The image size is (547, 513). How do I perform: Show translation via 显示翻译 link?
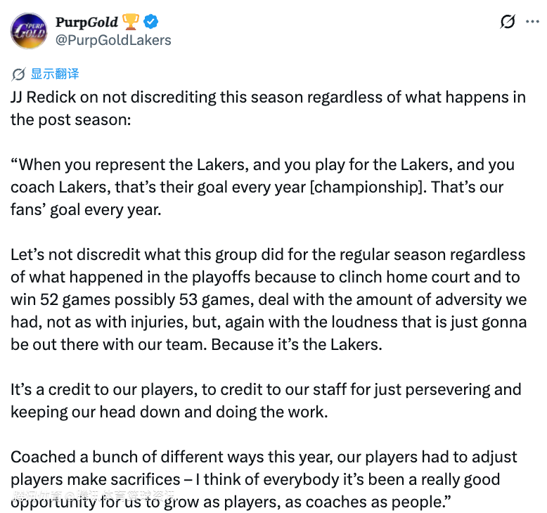[x=55, y=74]
